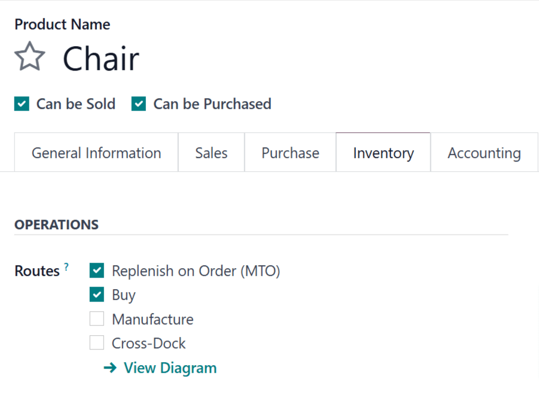The image size is (539, 398).
Task: Check the Cross-Dock route
Action: 97,342
